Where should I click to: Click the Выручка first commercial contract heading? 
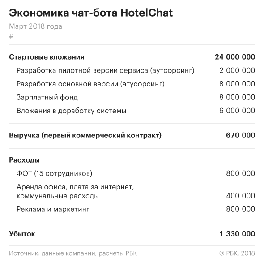[85, 135]
